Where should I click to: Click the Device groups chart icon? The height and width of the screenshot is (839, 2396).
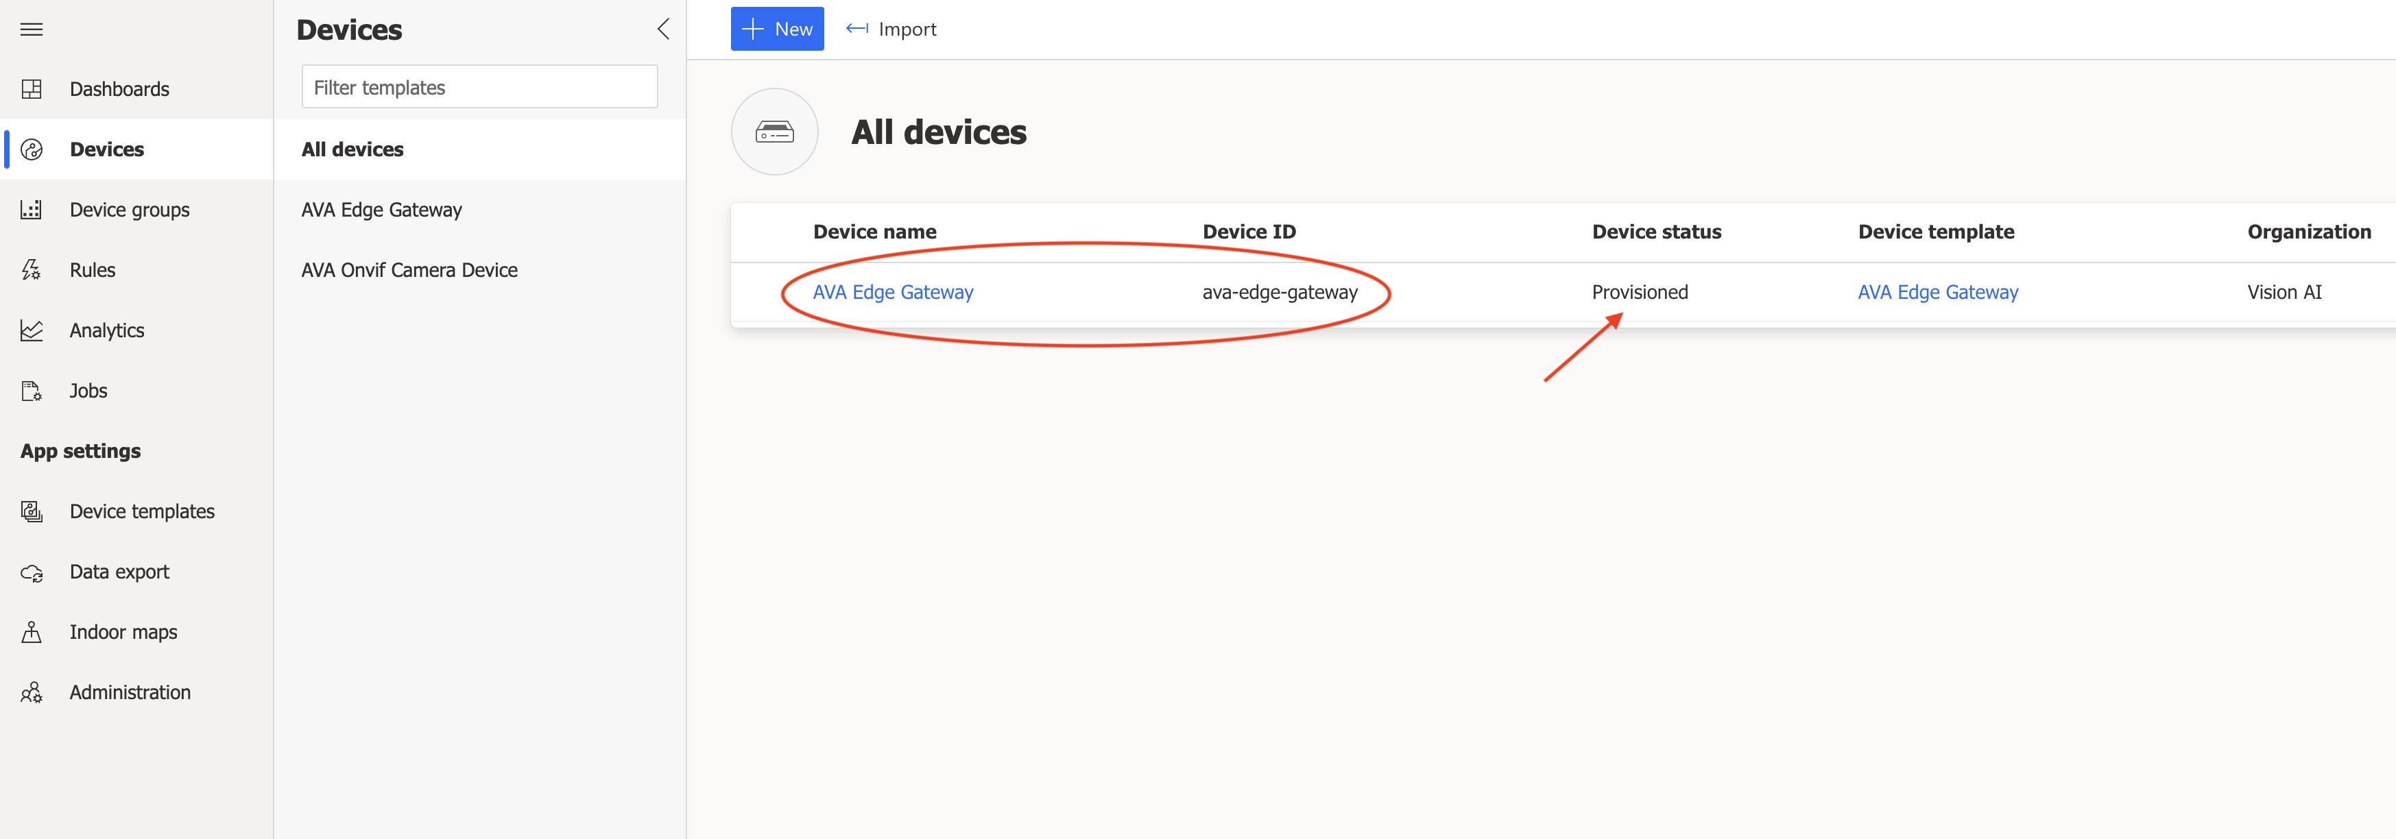[x=32, y=210]
